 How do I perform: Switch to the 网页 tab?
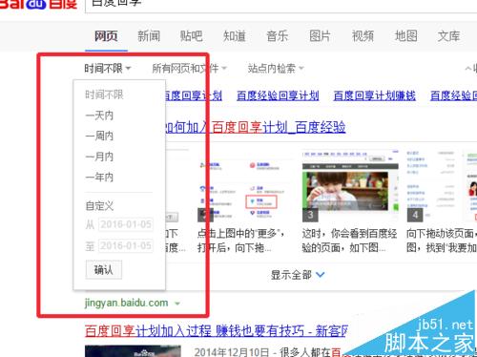coord(106,36)
